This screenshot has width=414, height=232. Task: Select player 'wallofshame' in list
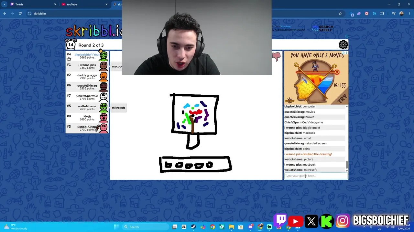tap(87, 107)
